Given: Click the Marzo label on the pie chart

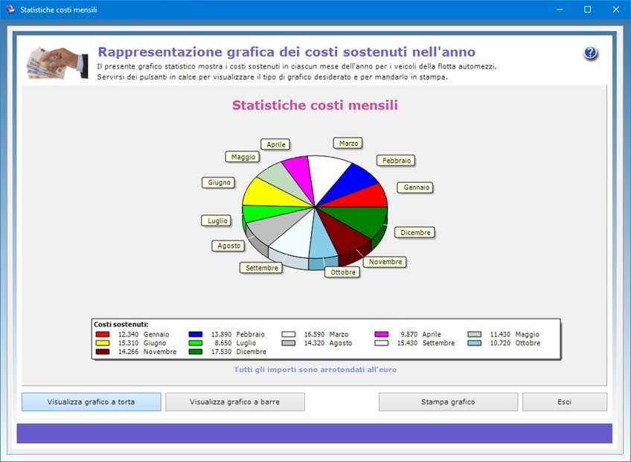Looking at the screenshot, I should tap(348, 144).
